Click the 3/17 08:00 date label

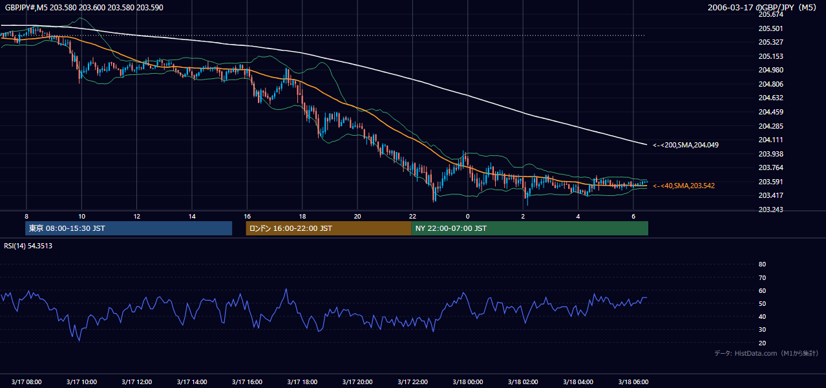(x=26, y=382)
